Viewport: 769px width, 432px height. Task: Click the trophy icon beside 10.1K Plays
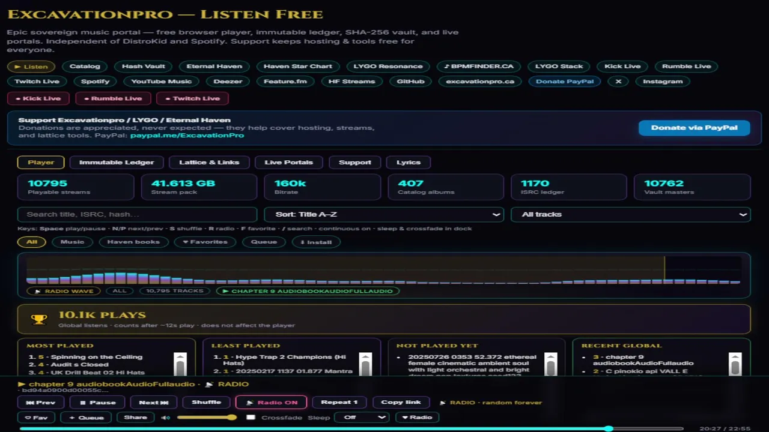39,319
